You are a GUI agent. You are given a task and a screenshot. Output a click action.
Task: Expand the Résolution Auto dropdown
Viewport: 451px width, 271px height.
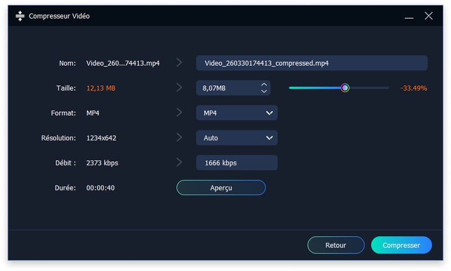pos(237,138)
